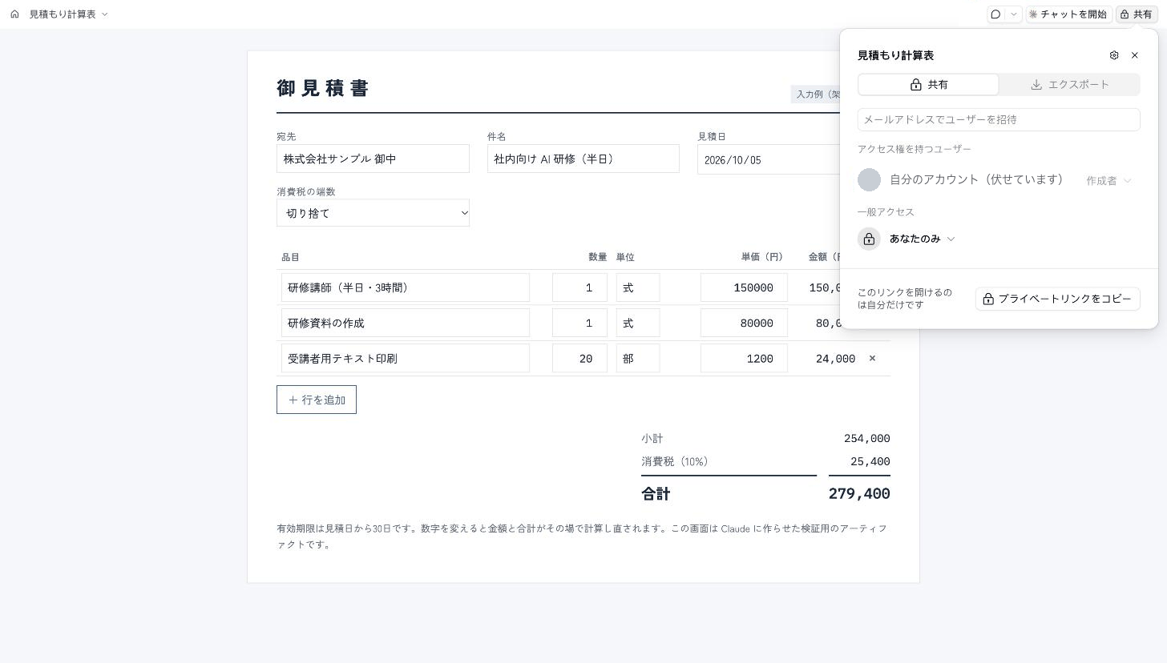This screenshot has width=1167, height=663.
Task: Click the 件名 input field
Action: coord(583,159)
